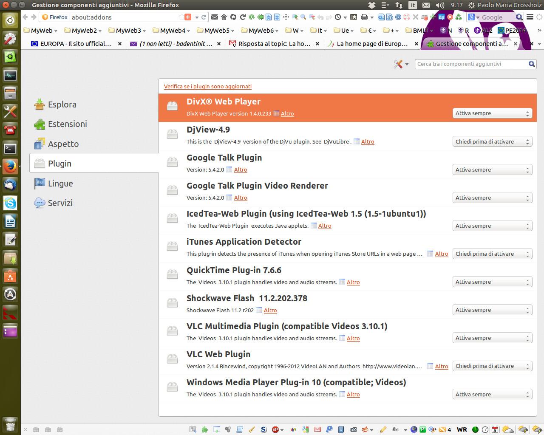Open Ubuntu Dash home button
544x435 pixels.
click(10, 20)
